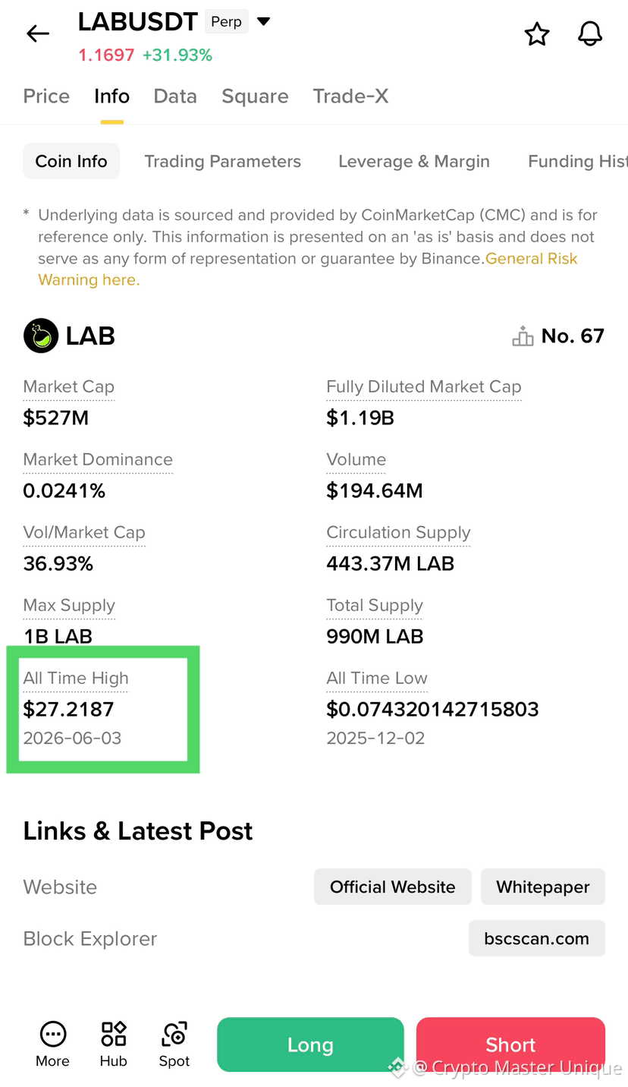Open the Hub icon
628x1087 pixels.
(x=114, y=1034)
